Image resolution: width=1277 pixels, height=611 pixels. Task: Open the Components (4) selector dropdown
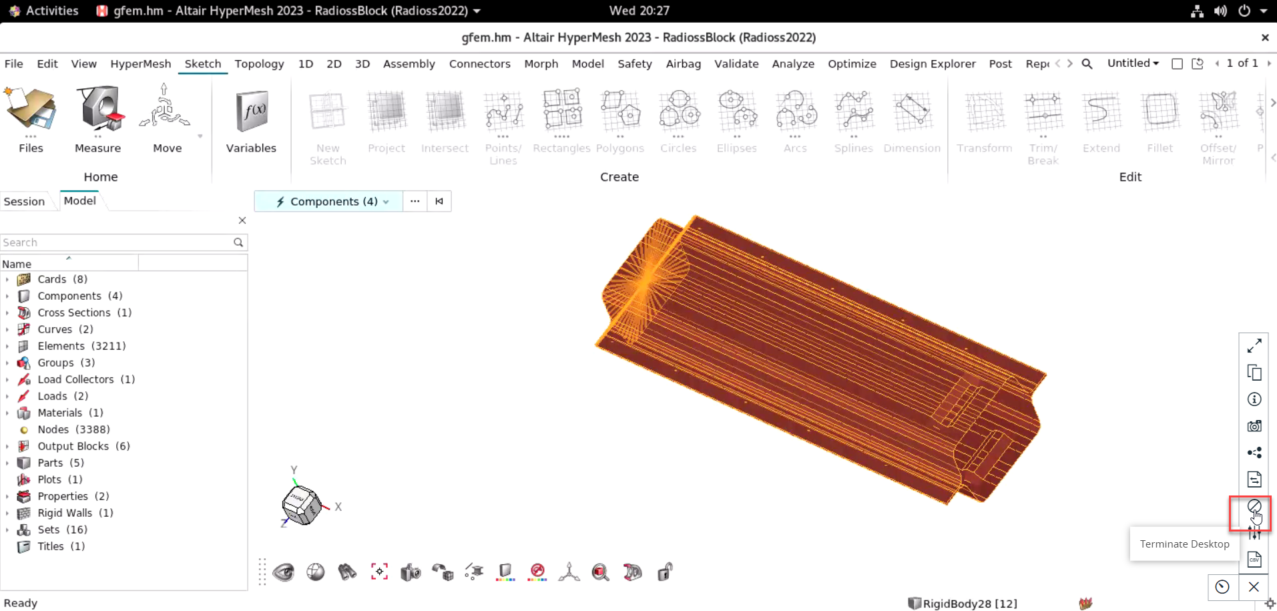tap(328, 201)
